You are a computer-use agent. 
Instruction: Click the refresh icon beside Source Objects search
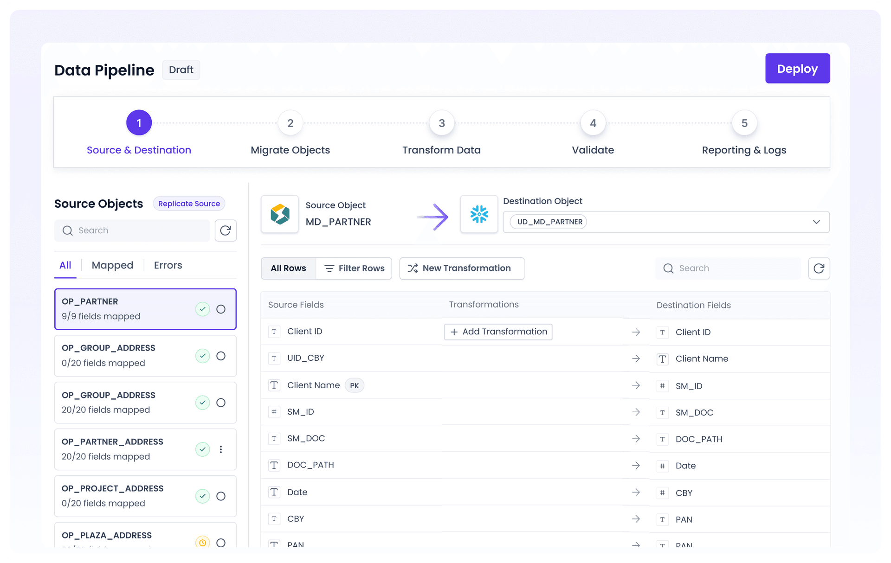coord(226,230)
